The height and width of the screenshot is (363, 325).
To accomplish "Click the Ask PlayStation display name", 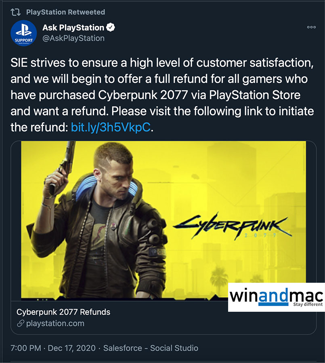I will point(73,27).
